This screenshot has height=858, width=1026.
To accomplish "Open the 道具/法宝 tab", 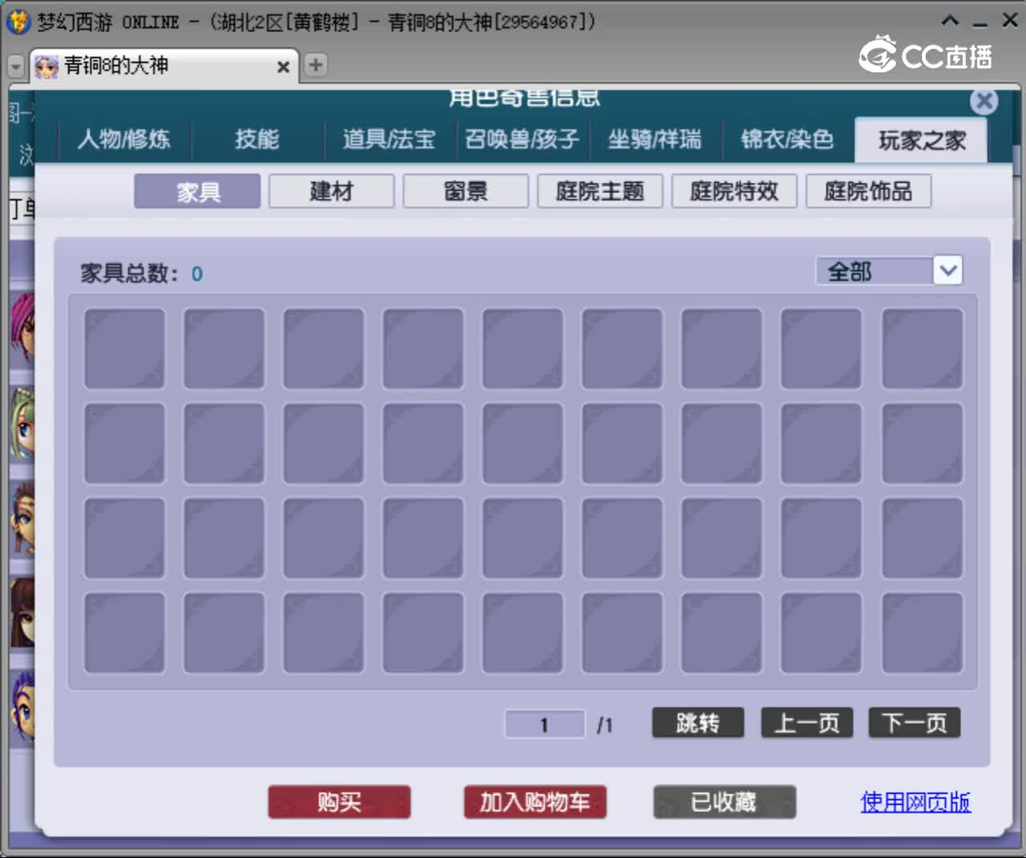I will point(390,140).
